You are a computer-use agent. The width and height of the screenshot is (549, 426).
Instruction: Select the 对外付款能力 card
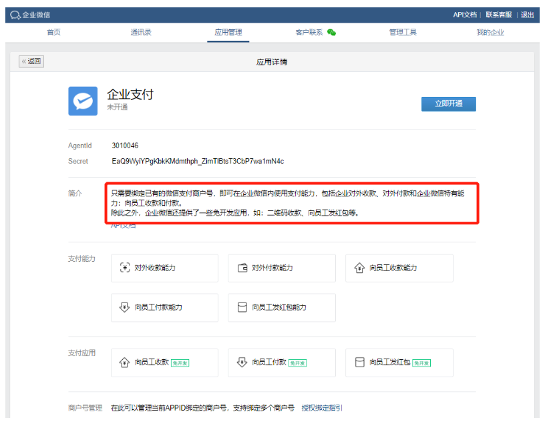click(x=282, y=268)
